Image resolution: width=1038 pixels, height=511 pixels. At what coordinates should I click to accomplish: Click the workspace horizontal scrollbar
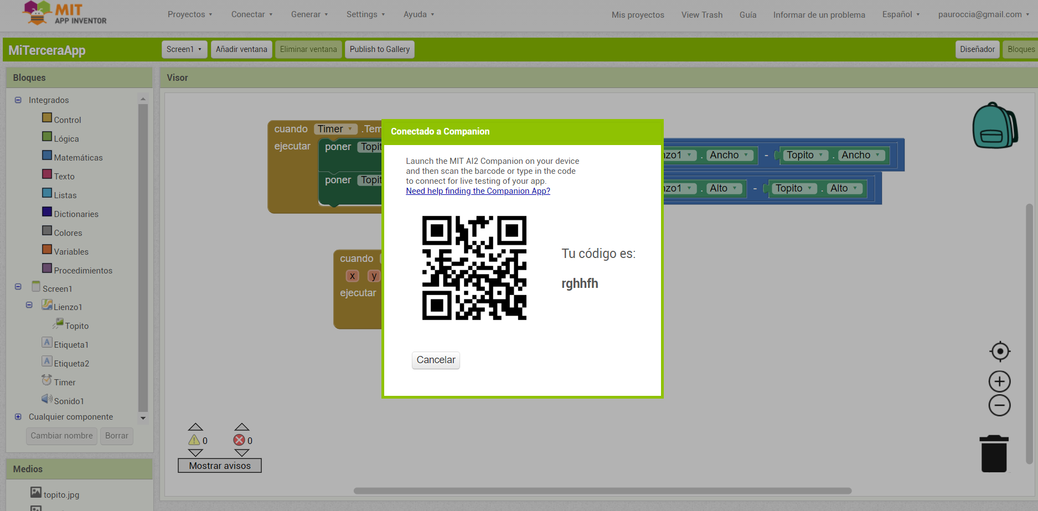coord(602,491)
